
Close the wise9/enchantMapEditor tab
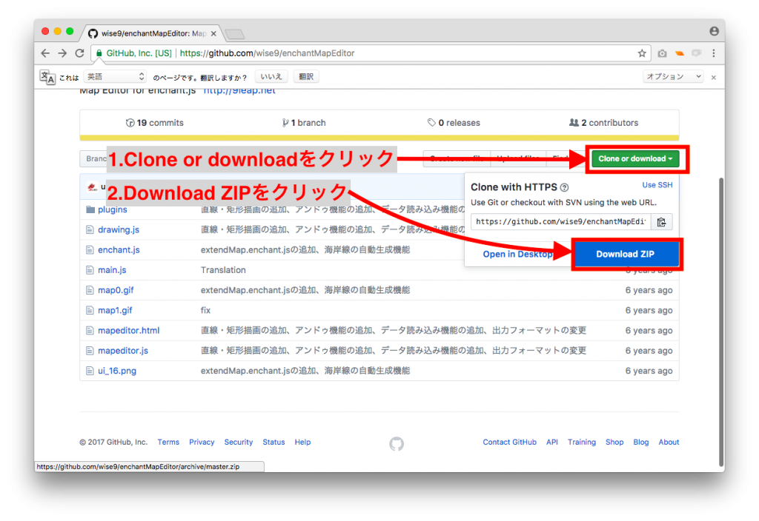213,33
